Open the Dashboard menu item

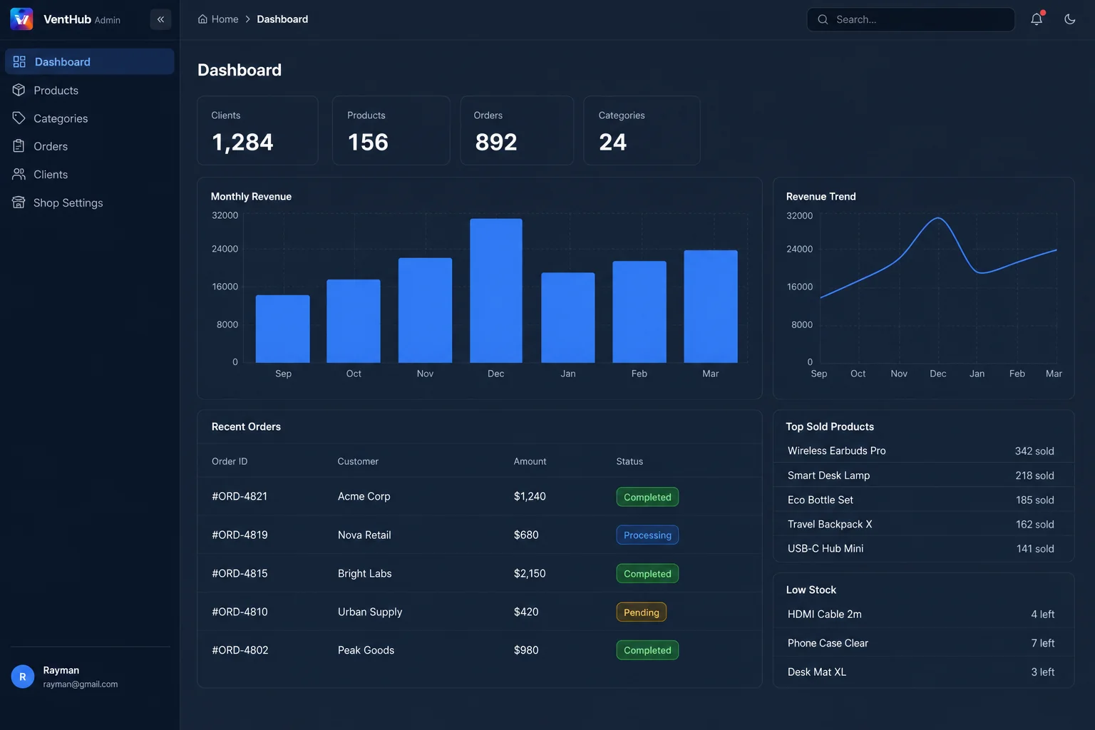click(x=90, y=62)
